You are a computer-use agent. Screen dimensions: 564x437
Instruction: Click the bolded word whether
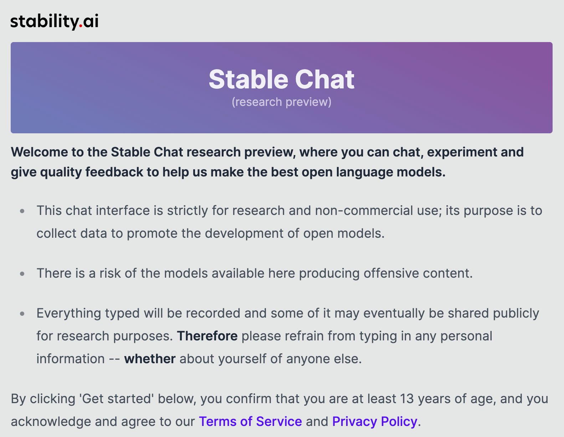[x=149, y=359]
